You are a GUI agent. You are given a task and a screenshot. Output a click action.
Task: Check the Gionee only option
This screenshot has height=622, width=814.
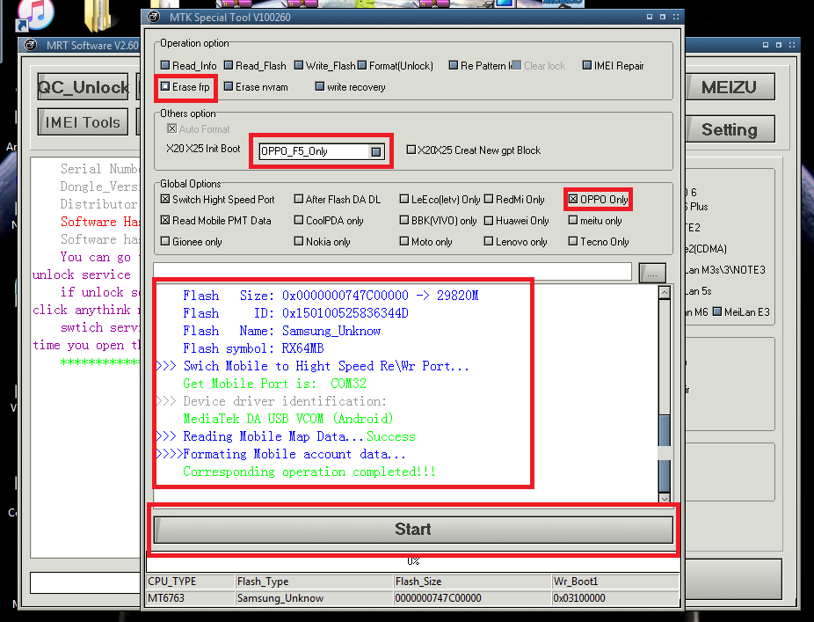coord(165,241)
